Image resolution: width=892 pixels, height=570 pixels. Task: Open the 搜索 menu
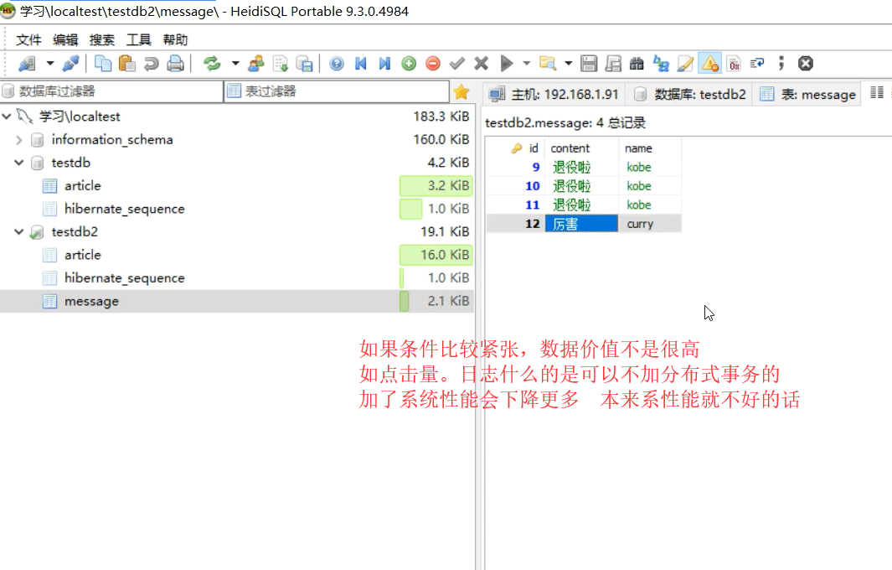[102, 40]
